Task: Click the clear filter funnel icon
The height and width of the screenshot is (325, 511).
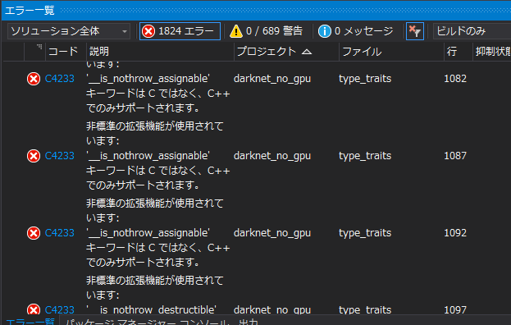Action: [415, 31]
